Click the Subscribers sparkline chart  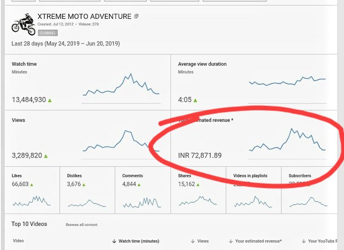309,202
